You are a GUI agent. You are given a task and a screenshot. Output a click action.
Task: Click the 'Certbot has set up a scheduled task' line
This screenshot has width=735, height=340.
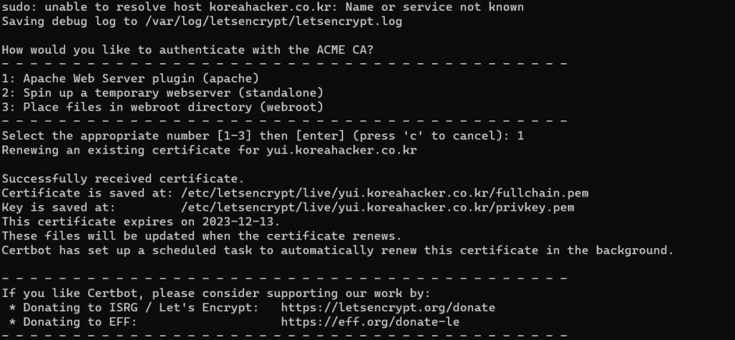point(337,250)
